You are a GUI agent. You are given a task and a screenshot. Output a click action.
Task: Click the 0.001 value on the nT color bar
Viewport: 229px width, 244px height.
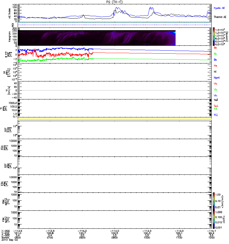[219, 228]
